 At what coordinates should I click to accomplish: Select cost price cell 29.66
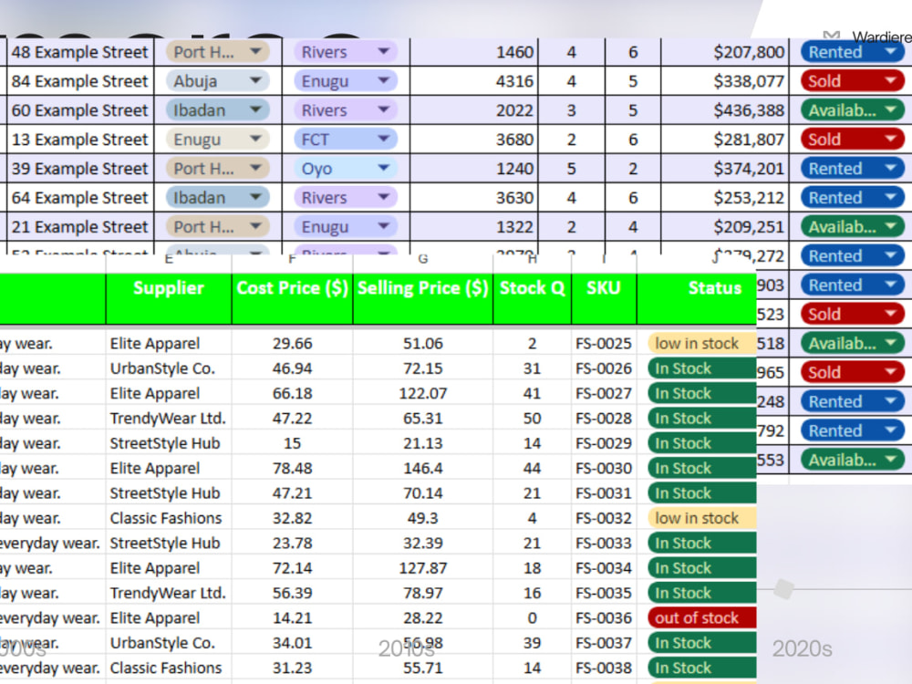pos(292,343)
